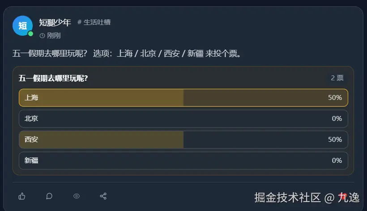
Task: Click the post body text about 选项
Action: [128, 54]
